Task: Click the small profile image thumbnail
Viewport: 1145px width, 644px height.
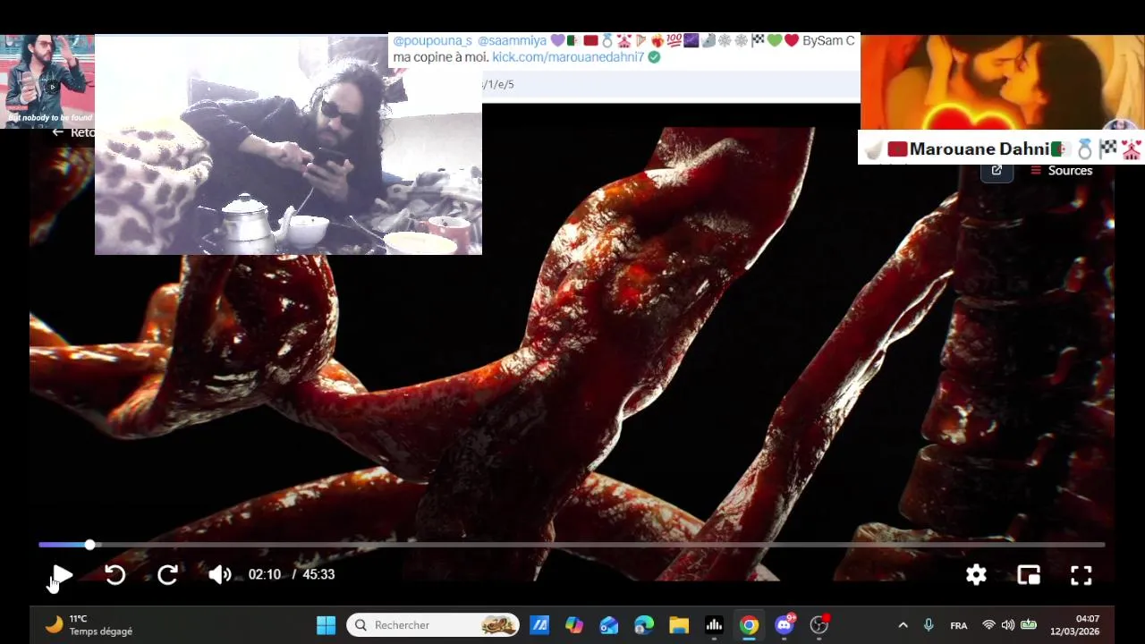Action: point(47,81)
